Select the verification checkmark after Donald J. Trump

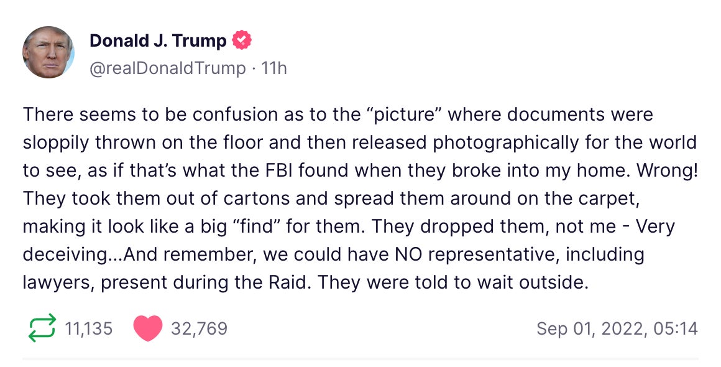(x=241, y=40)
